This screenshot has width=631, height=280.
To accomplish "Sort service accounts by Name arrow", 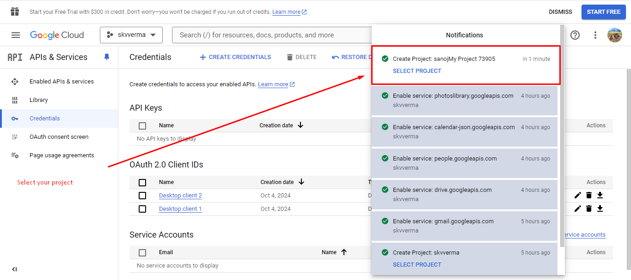I will 344,252.
